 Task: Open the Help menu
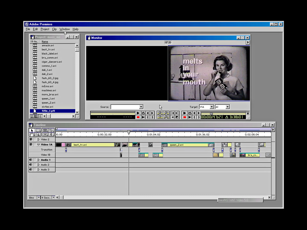point(75,29)
